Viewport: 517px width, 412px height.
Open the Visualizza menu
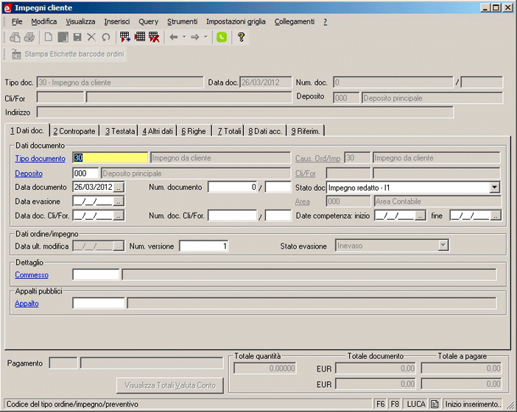pos(80,22)
